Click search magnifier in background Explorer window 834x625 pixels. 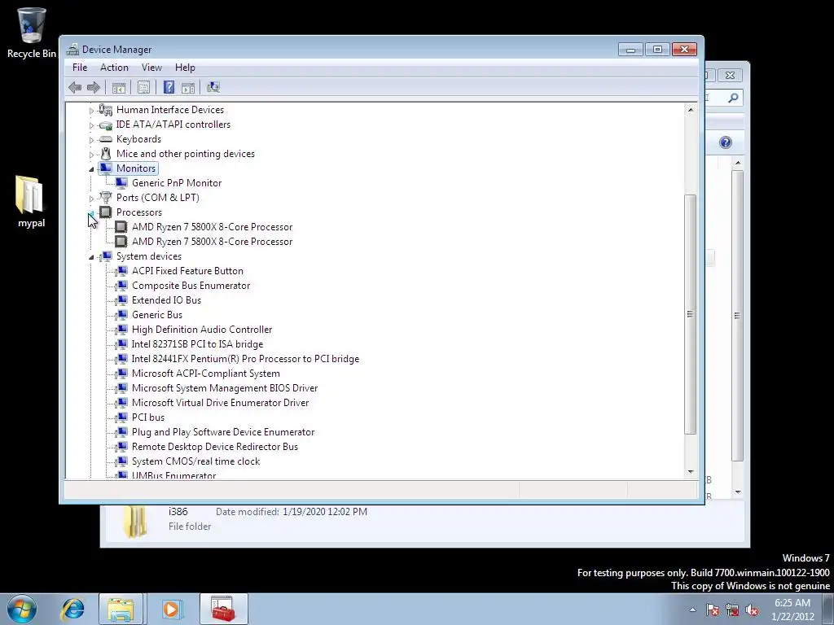point(733,98)
